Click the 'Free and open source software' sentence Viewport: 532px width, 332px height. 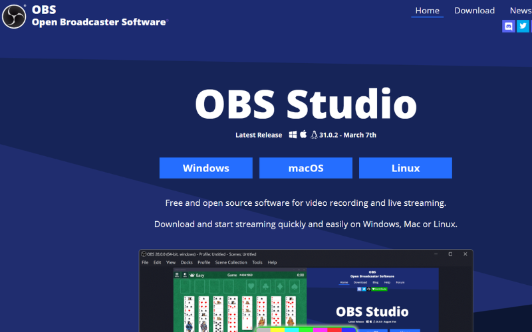[x=306, y=203]
